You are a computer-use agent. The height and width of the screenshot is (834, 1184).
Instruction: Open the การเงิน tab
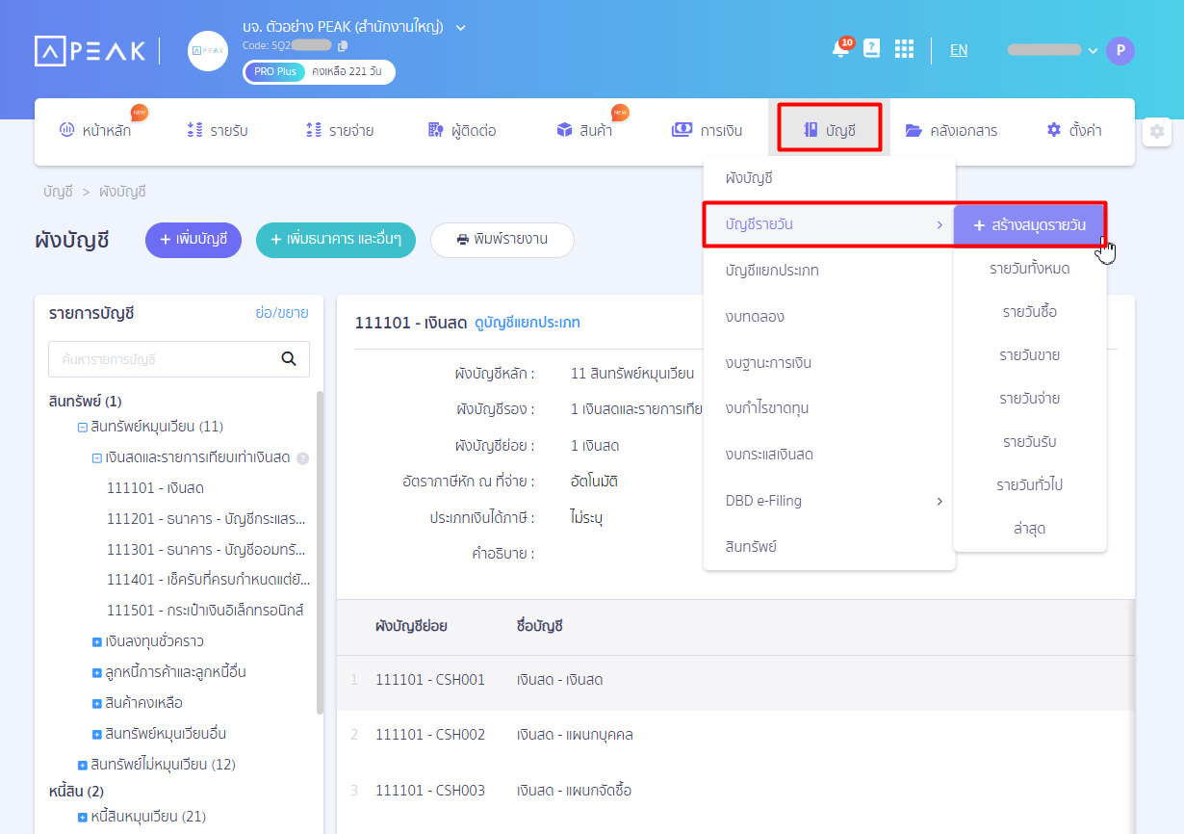707,130
